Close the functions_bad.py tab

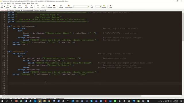pos(33,10)
